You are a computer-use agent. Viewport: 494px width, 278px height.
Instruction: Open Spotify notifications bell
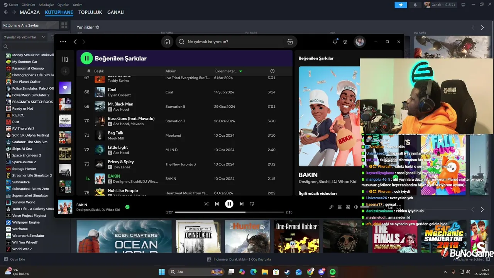pyautogui.click(x=335, y=42)
